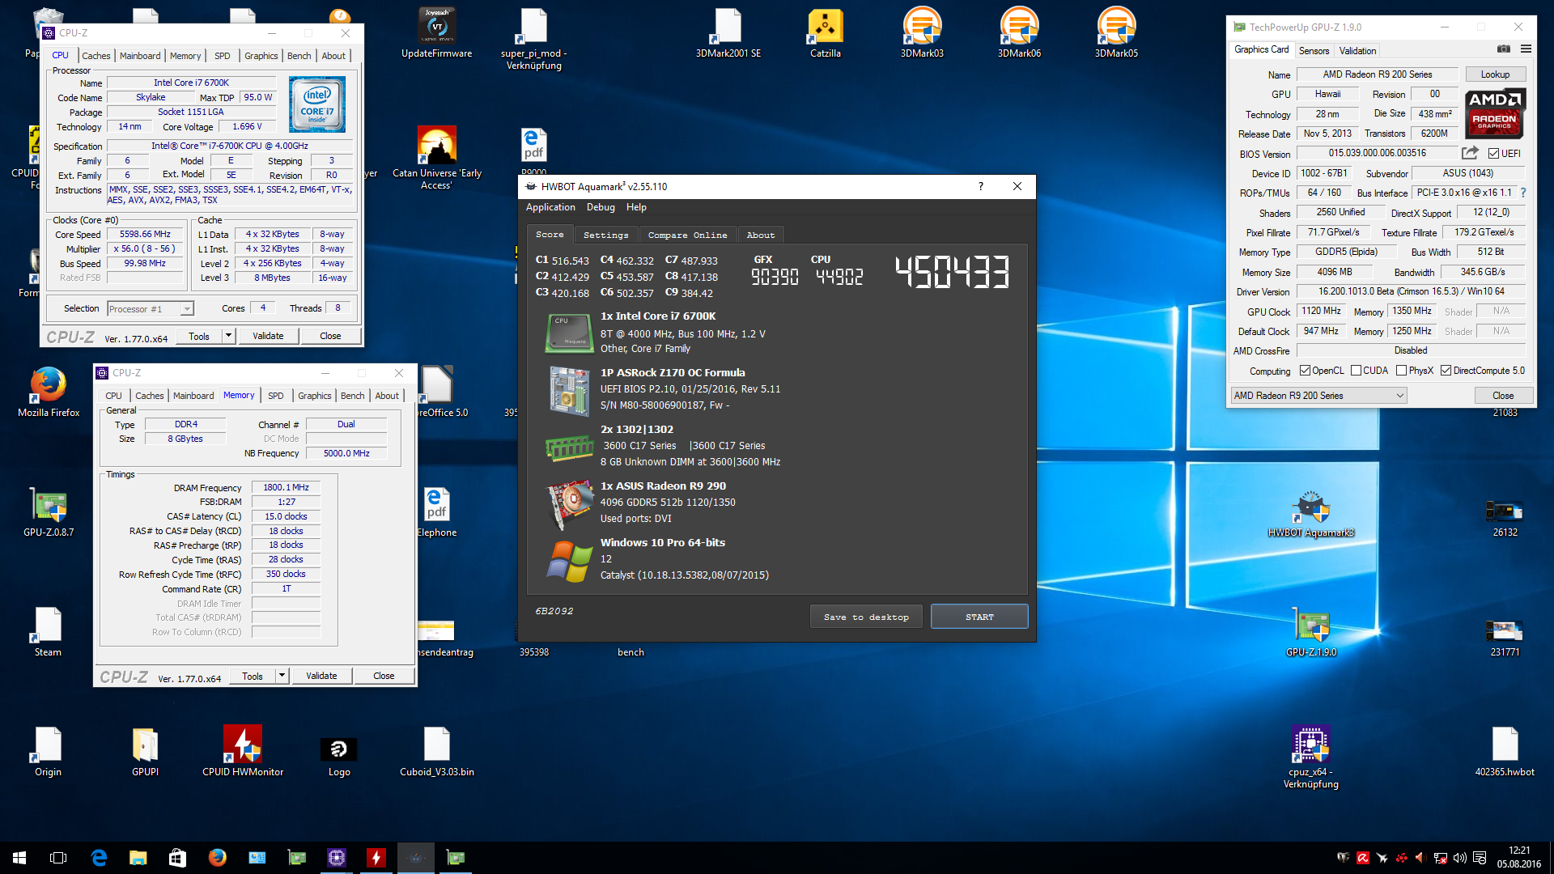
Task: Toggle the PhysX checkbox
Action: click(x=1401, y=371)
